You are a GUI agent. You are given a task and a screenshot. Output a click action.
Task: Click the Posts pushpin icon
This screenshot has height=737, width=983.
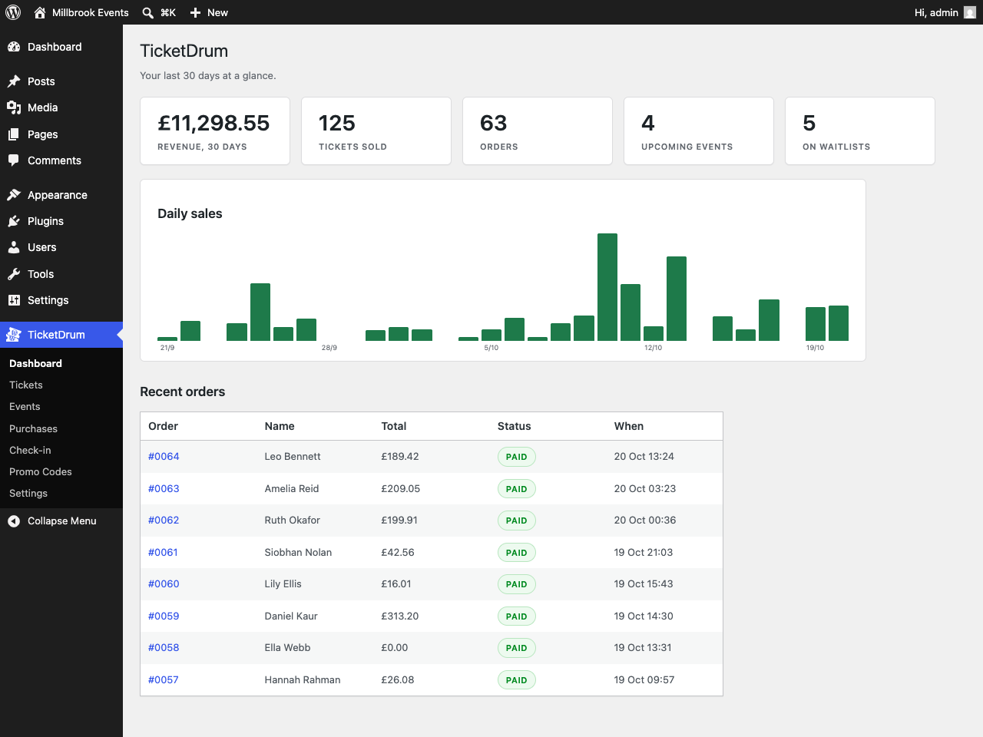(x=14, y=81)
